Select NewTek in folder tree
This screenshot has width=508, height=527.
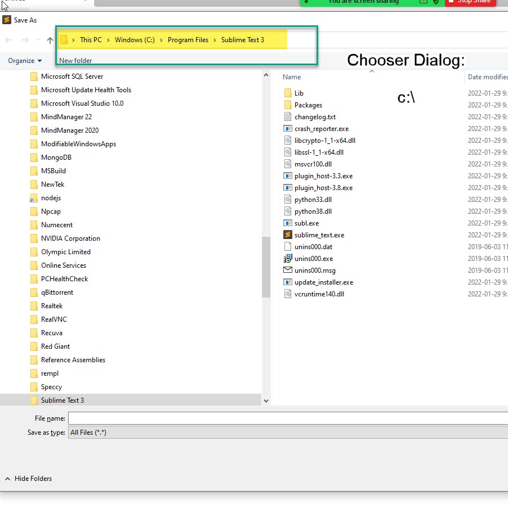click(52, 184)
